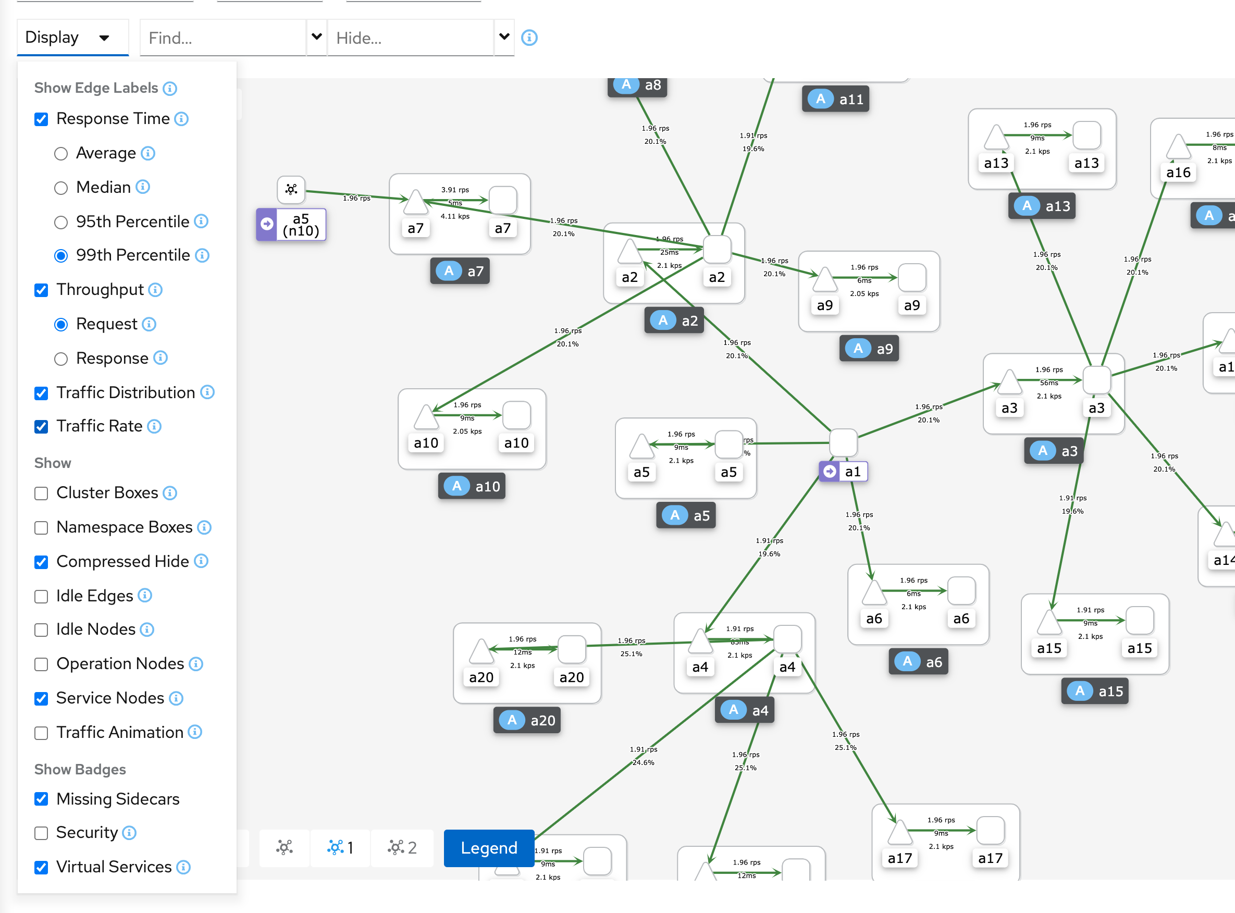Click the Find input field
The width and height of the screenshot is (1235, 913).
223,38
